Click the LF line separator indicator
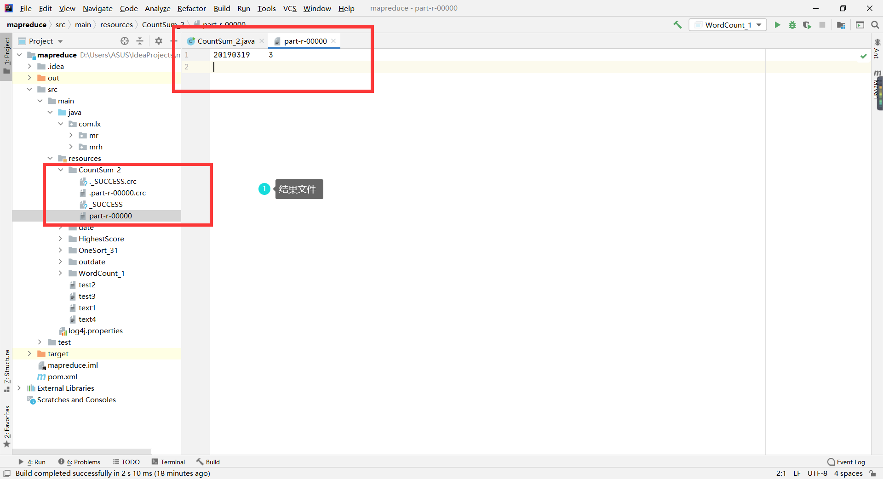The height and width of the screenshot is (479, 883). 797,473
